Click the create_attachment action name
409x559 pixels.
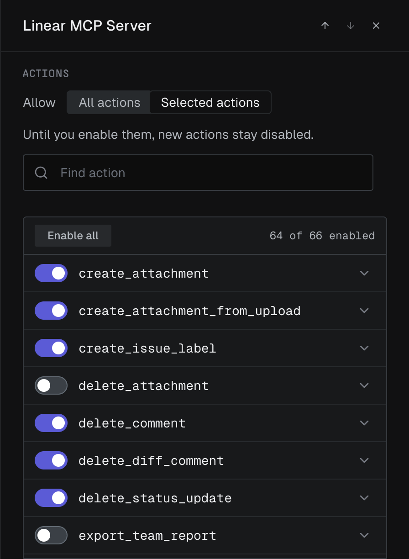coord(144,274)
